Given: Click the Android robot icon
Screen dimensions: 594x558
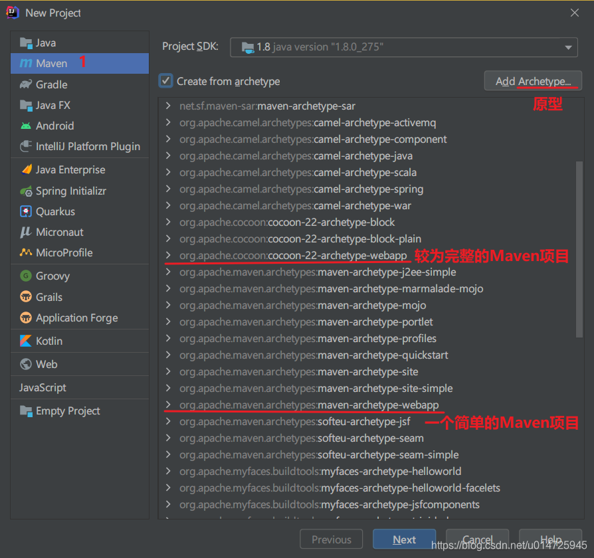Looking at the screenshot, I should tap(26, 126).
